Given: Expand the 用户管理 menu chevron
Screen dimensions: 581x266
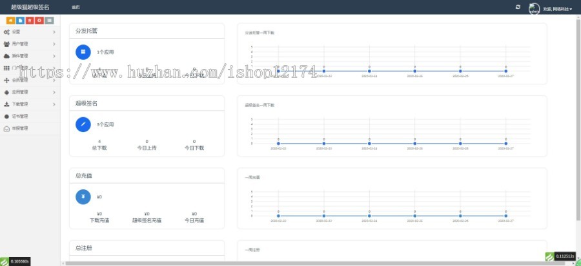Looking at the screenshot, I should coord(54,44).
